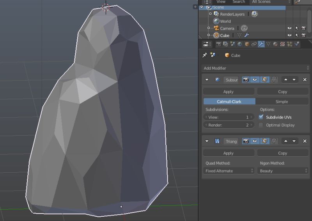Expand the Camera tree item
This screenshot has height=221, width=312.
click(209, 28)
